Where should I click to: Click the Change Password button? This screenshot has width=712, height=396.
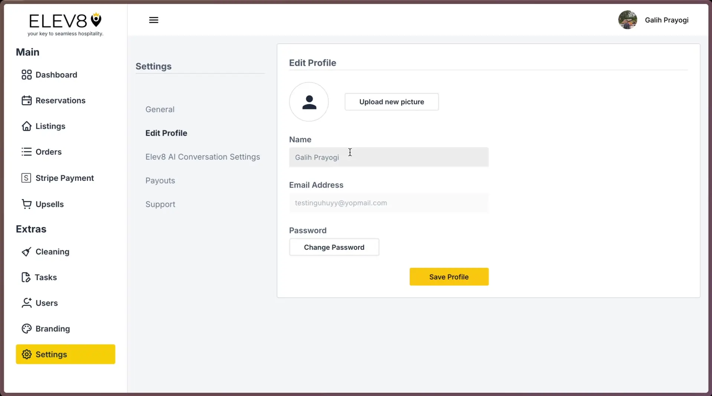coord(334,247)
